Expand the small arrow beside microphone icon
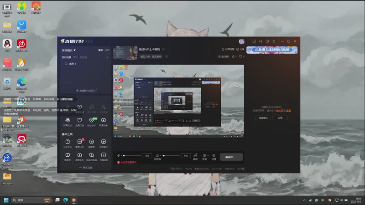 click(x=121, y=156)
